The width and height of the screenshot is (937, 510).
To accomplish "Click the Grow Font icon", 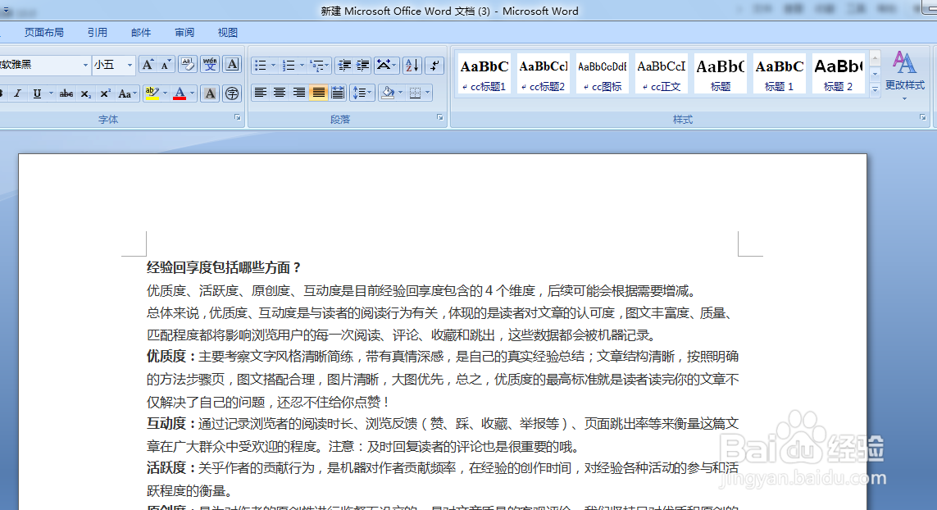I will click(x=147, y=63).
